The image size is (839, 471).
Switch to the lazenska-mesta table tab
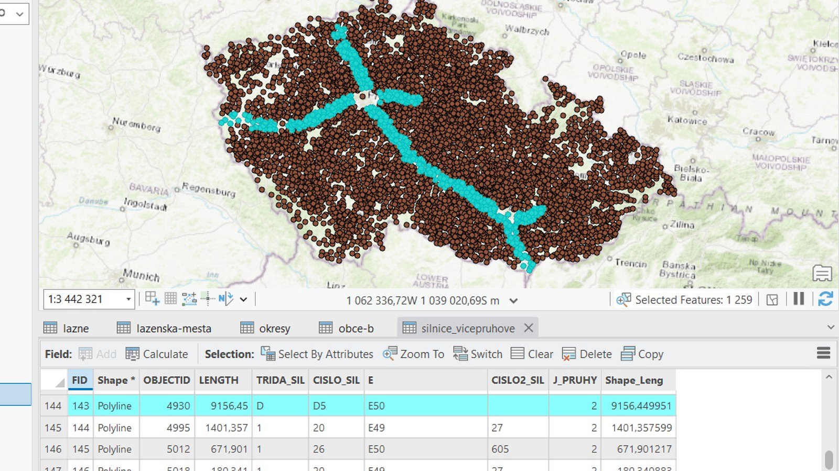click(x=164, y=328)
